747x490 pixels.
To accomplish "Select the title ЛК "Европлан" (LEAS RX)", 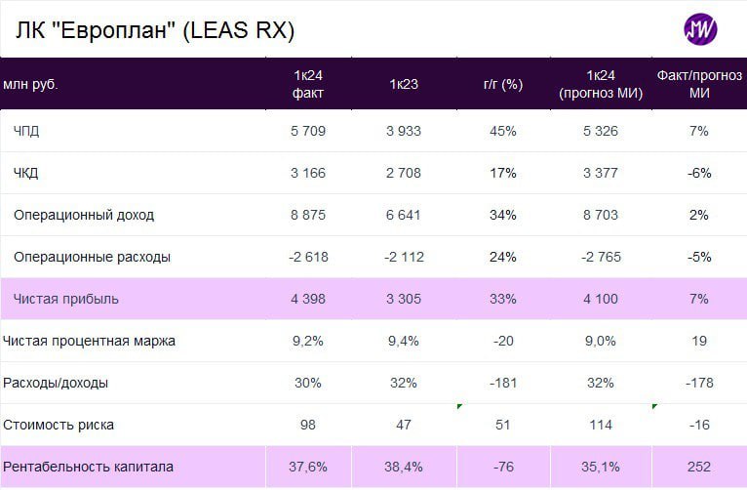I will pyautogui.click(x=155, y=31).
